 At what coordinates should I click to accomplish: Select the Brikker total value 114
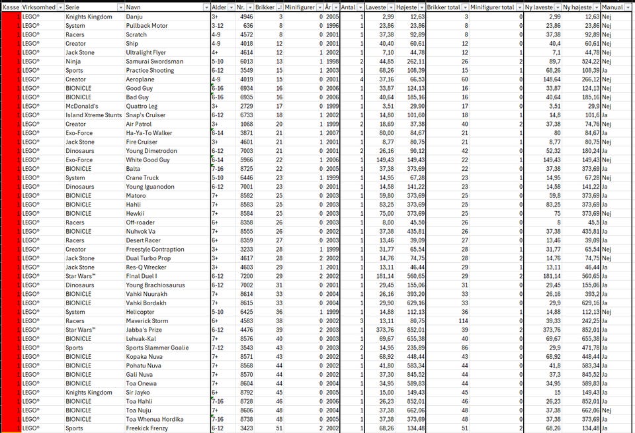coord(448,320)
